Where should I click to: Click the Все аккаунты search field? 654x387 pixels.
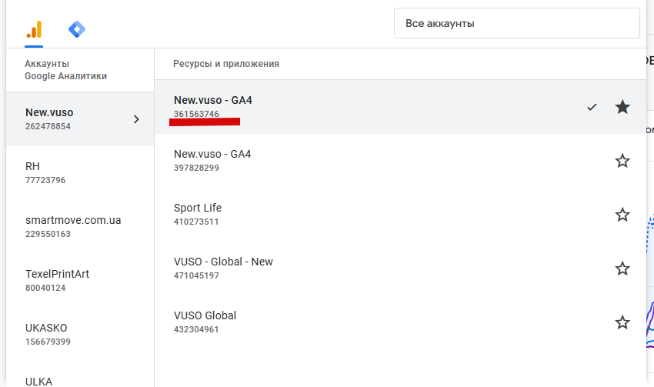tap(517, 23)
